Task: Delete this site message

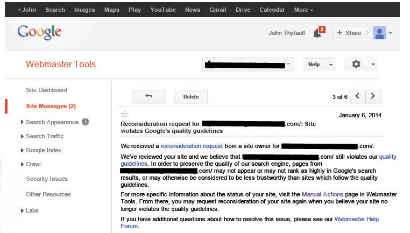Action: [x=191, y=97]
